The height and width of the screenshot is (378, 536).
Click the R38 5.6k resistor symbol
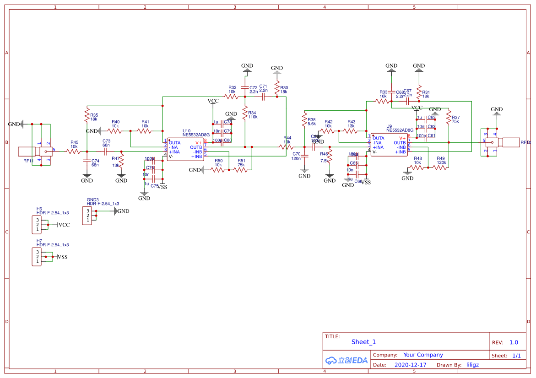click(304, 120)
